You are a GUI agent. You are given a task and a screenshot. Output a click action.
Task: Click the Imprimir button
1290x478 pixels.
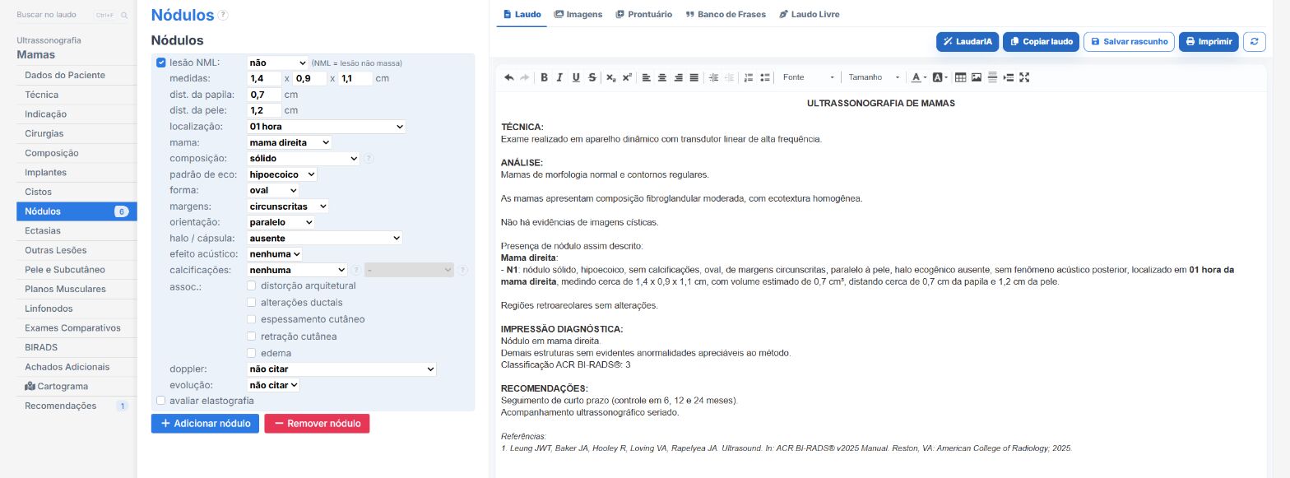click(1209, 42)
